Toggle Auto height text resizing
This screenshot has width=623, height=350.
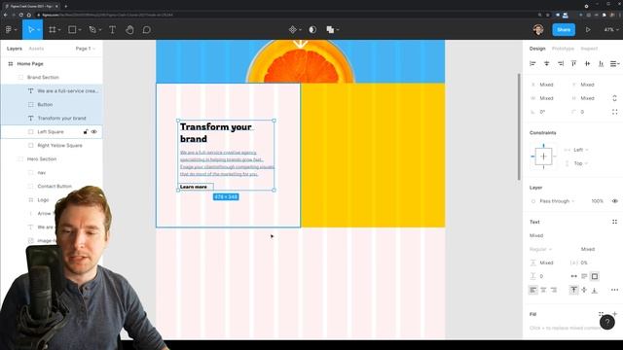coord(584,276)
